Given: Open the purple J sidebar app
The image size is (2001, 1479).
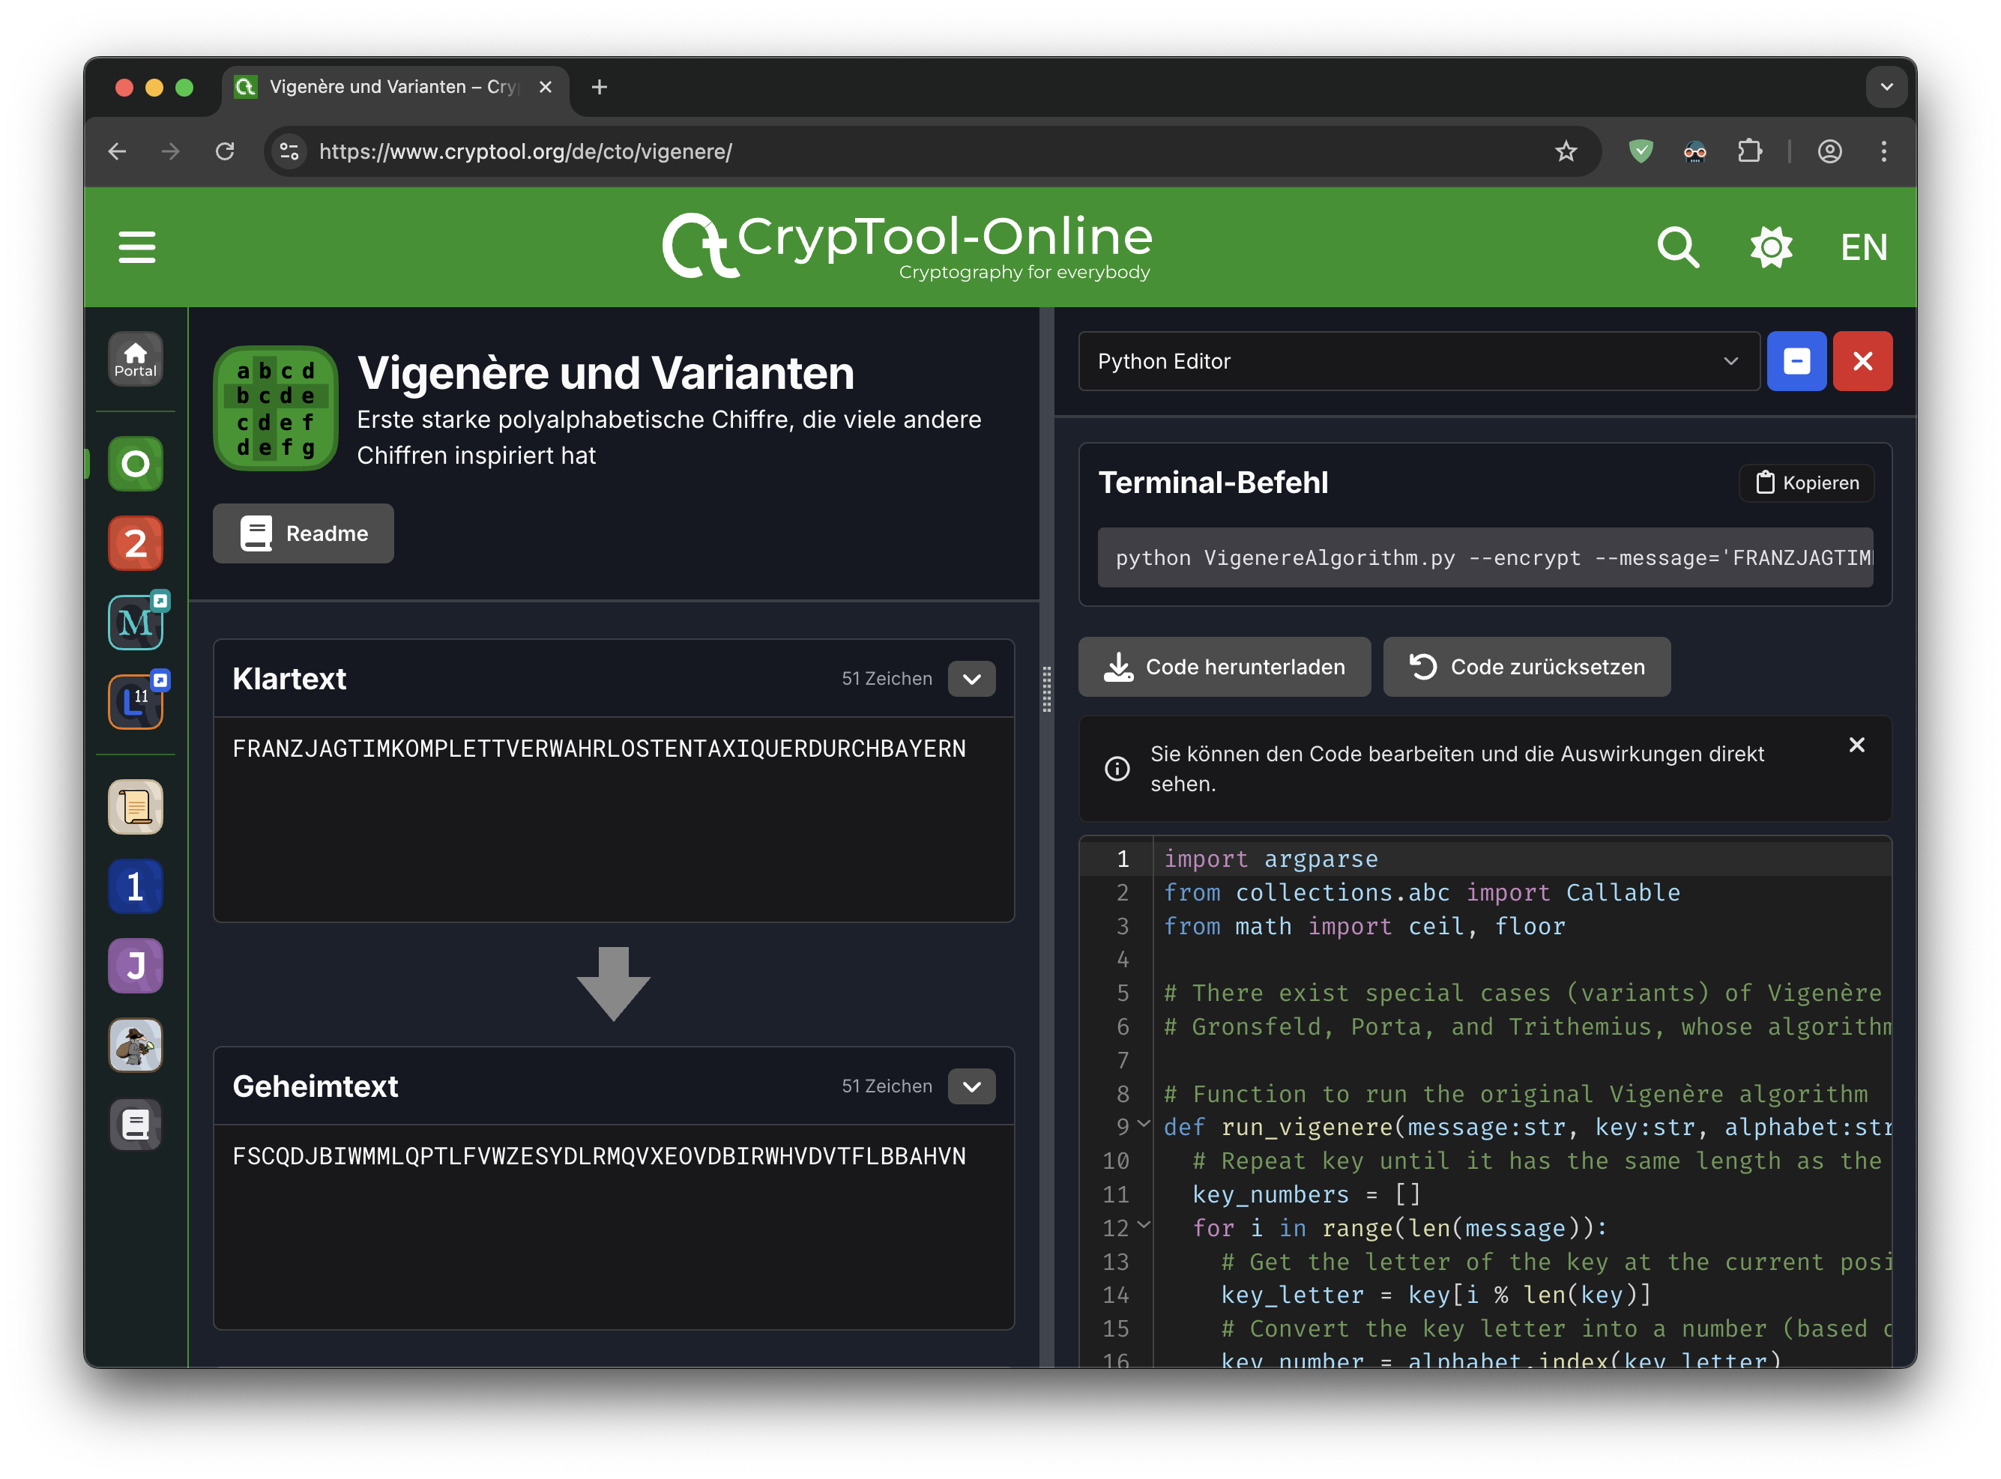Looking at the screenshot, I should click(135, 966).
